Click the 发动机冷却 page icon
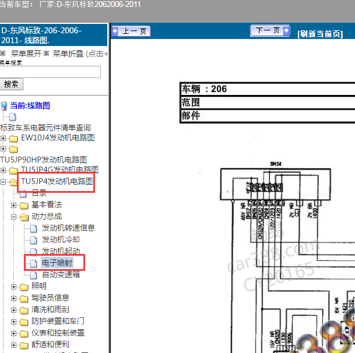Viewport: 355px width, 353px height. [x=34, y=240]
